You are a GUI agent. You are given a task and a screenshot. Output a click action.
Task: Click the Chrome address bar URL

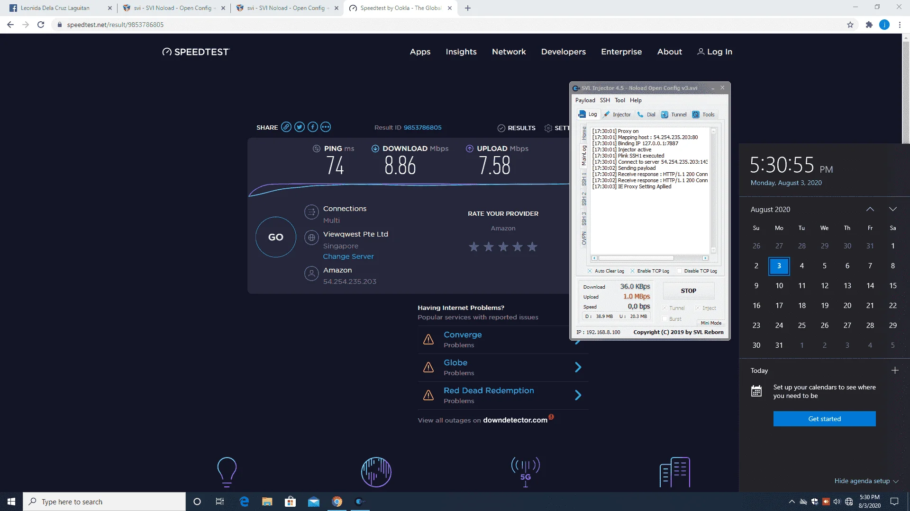click(115, 25)
